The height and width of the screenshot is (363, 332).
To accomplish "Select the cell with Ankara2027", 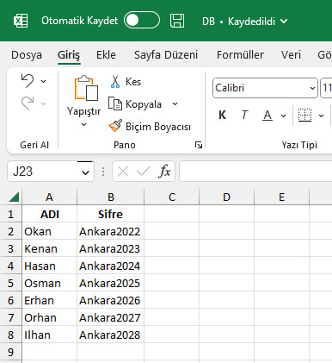I will 111,317.
